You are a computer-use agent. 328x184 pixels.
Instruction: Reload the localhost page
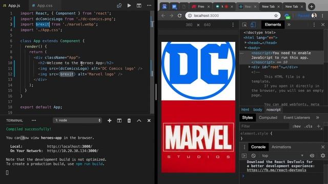tap(179, 16)
